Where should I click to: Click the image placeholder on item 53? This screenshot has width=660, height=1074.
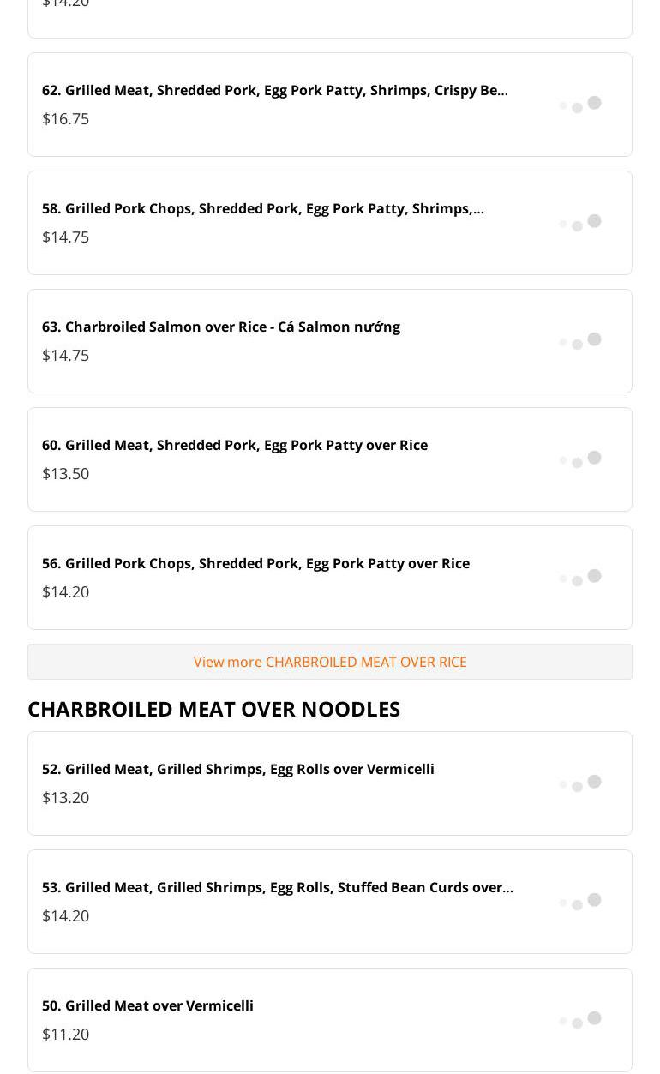(x=580, y=902)
